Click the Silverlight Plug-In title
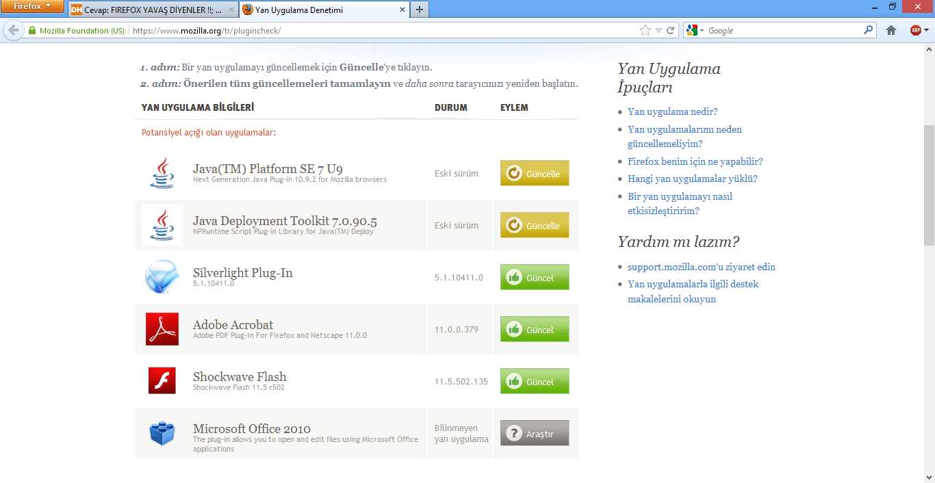 pos(242,272)
